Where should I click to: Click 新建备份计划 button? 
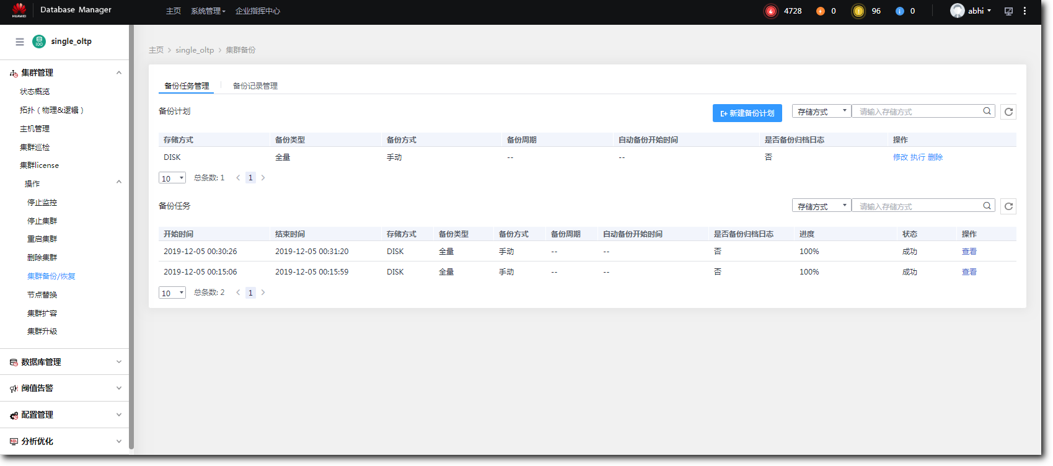pyautogui.click(x=747, y=113)
